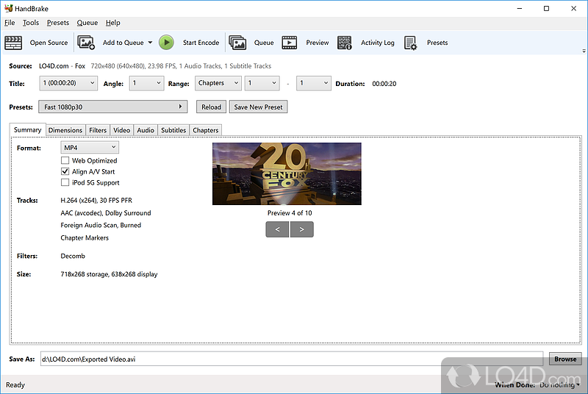Click the Browse button

point(565,359)
